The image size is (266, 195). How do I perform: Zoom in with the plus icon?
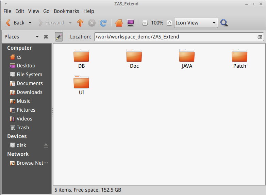point(169,23)
